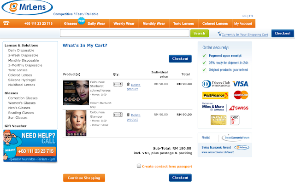Click the Diners Club logo
Screen dimensions: 295x184
pos(216,84)
